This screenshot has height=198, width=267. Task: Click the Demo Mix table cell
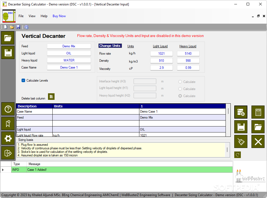coord(182,117)
